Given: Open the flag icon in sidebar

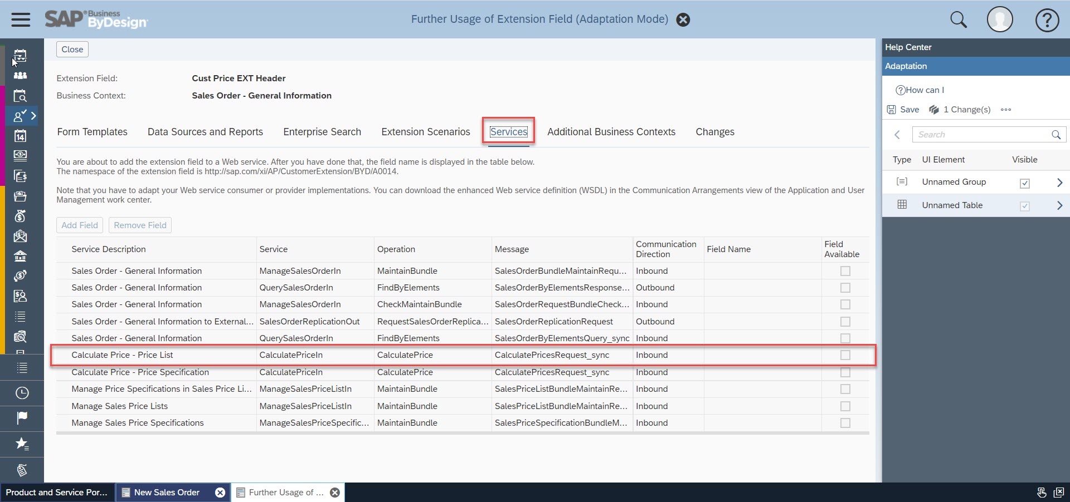Looking at the screenshot, I should tap(22, 417).
